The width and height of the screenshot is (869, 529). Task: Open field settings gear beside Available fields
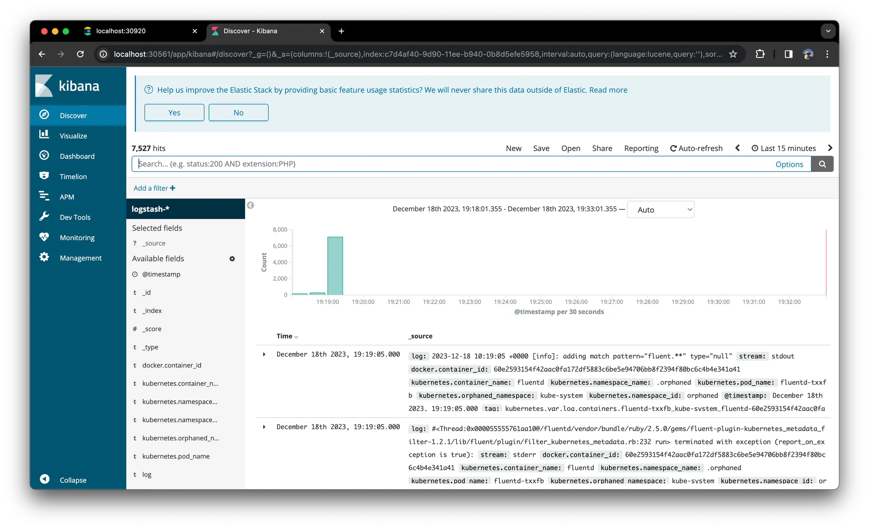point(232,259)
